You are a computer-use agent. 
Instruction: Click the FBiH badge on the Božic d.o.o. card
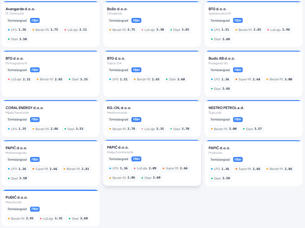(x=136, y=21)
